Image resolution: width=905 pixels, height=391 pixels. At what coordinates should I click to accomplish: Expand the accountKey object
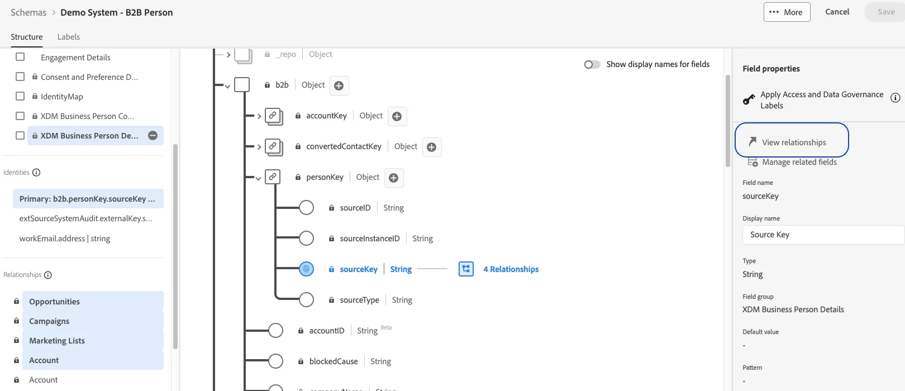[259, 116]
